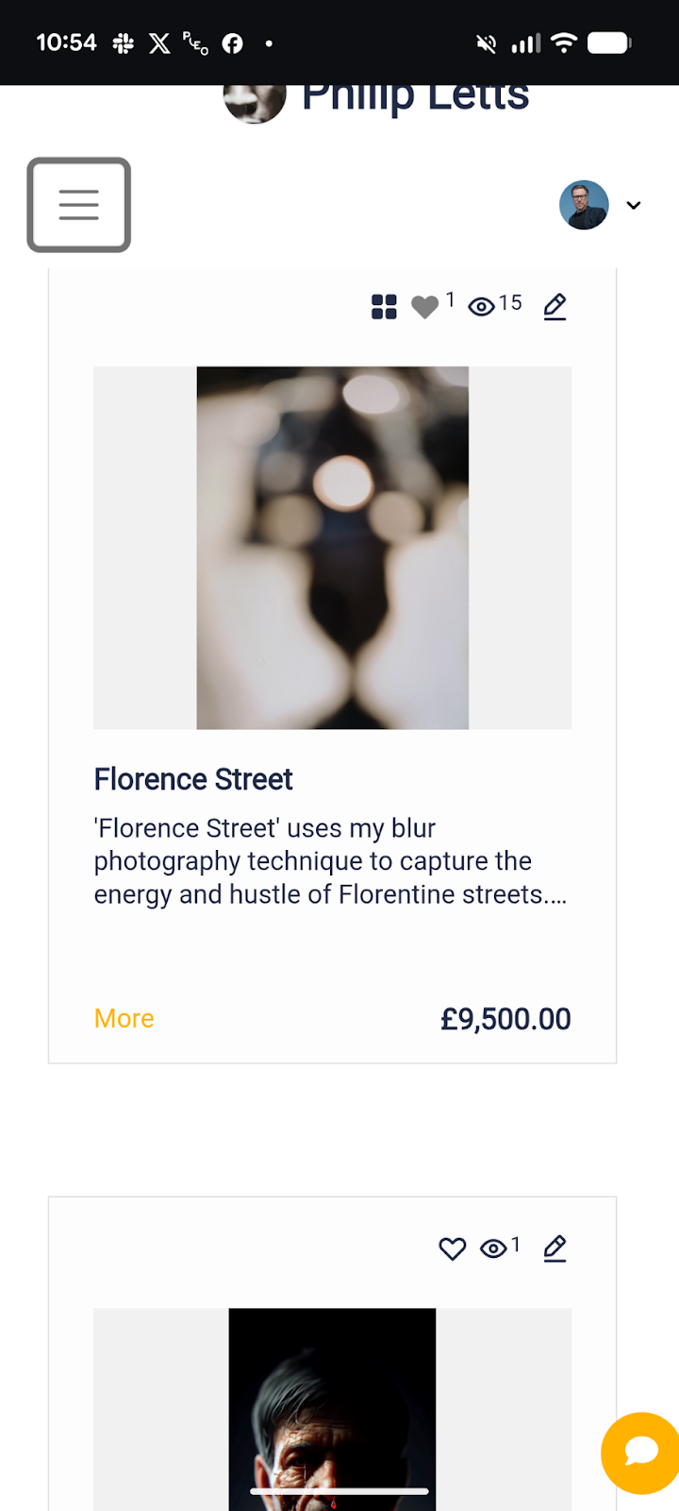Open the man portrait artwork image
Image resolution: width=679 pixels, height=1511 pixels.
(332, 1407)
